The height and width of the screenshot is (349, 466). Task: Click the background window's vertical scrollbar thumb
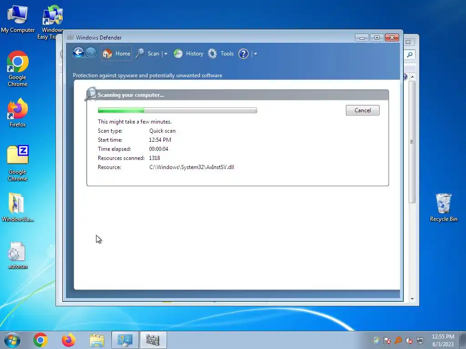pyautogui.click(x=412, y=142)
